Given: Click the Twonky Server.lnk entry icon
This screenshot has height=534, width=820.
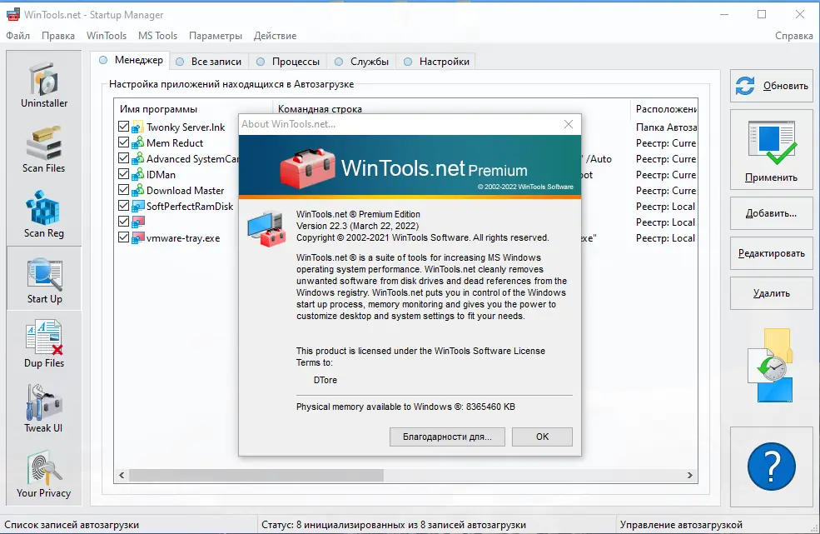Looking at the screenshot, I should click(x=137, y=127).
